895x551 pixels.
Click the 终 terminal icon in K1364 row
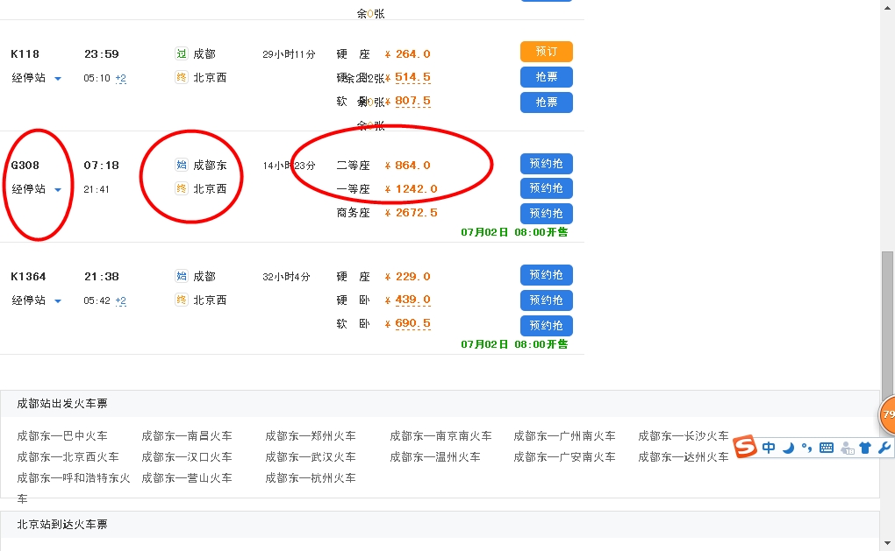tap(182, 300)
